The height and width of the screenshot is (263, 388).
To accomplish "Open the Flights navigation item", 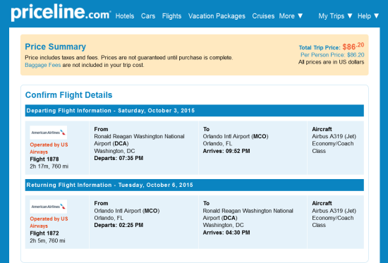I will coord(171,16).
